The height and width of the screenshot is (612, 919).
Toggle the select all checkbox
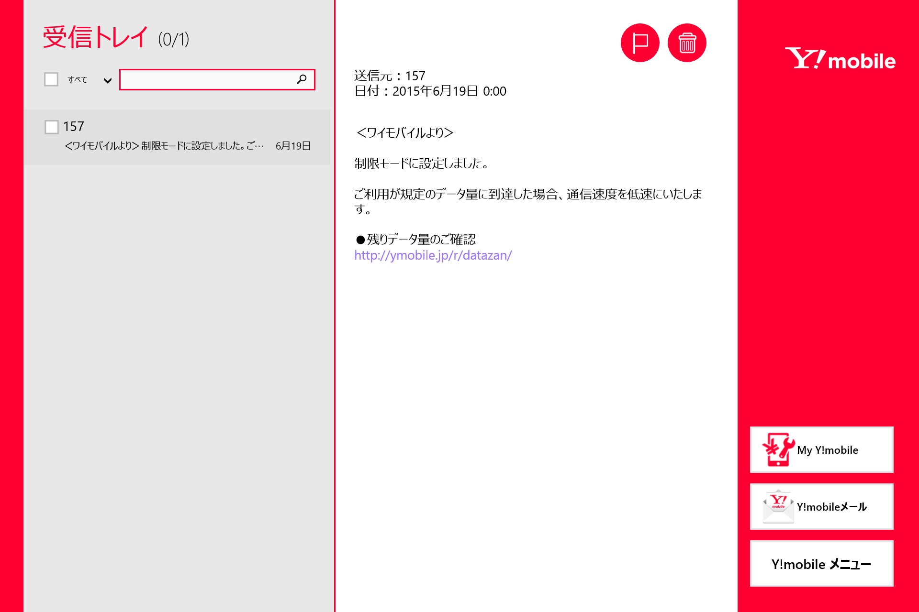point(51,79)
